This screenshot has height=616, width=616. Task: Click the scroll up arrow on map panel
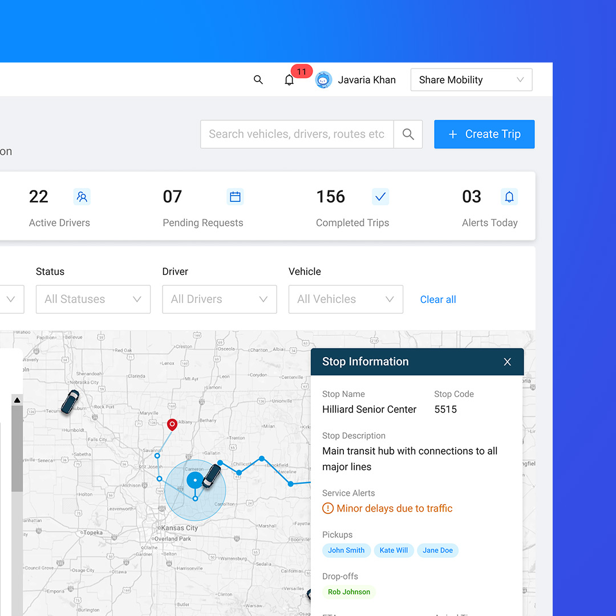pyautogui.click(x=17, y=400)
